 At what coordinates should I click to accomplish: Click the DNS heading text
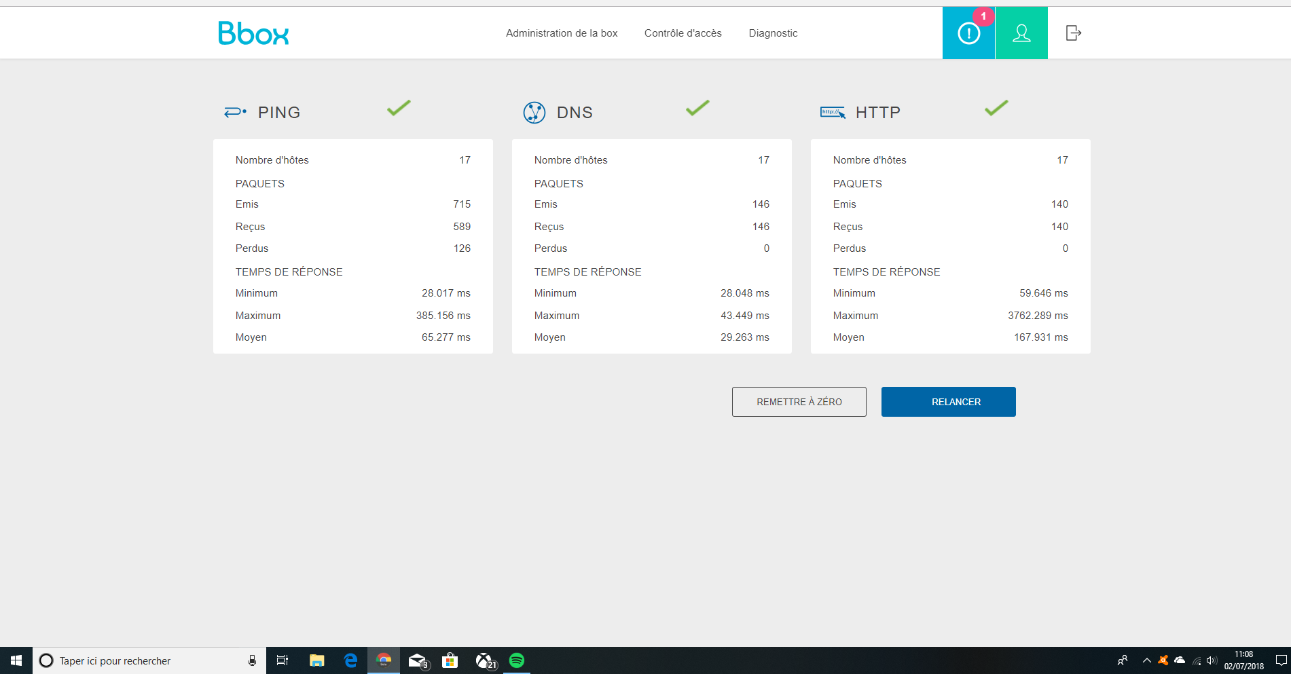575,113
